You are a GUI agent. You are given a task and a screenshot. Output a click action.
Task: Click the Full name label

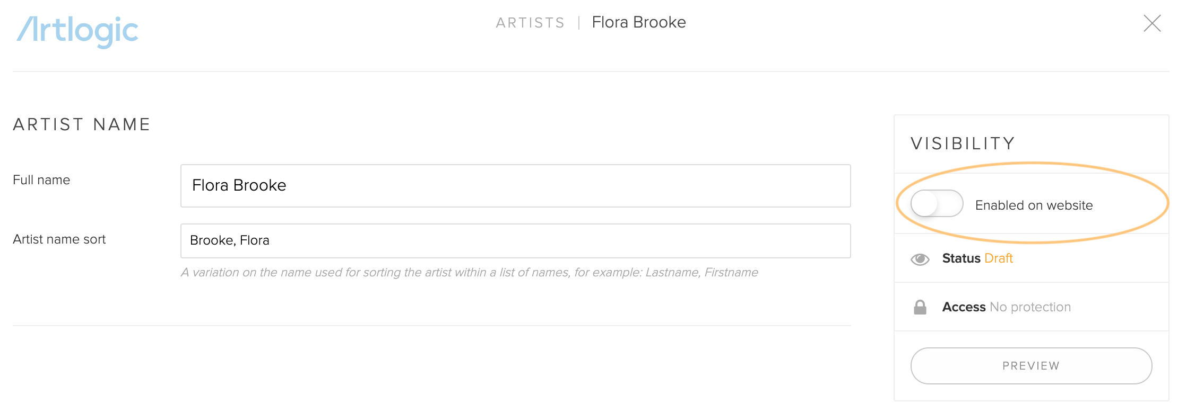pos(41,180)
